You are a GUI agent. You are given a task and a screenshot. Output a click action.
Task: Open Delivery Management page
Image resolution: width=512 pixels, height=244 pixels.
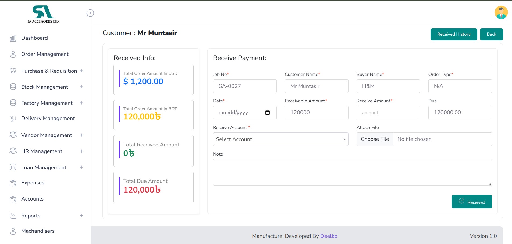48,119
